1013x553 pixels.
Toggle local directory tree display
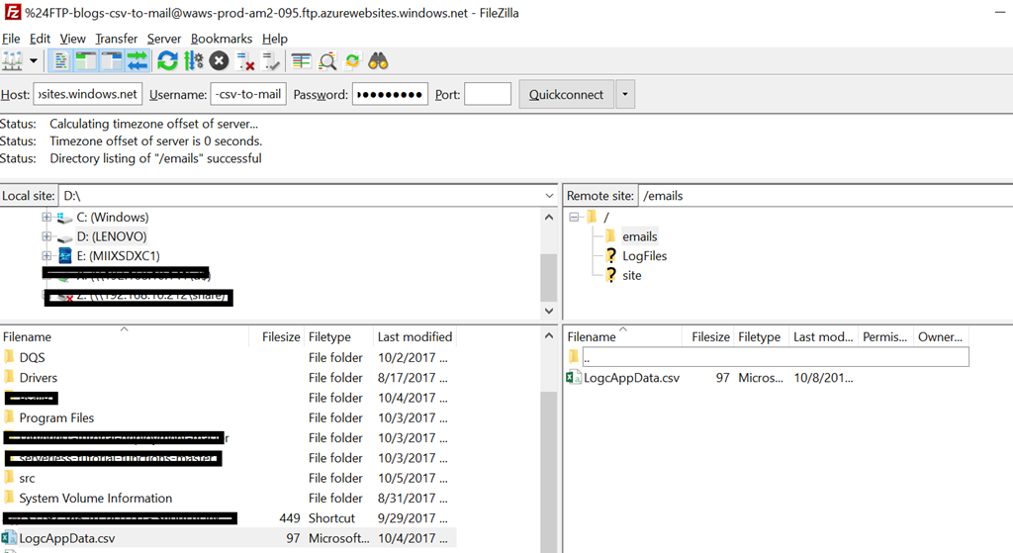pos(87,61)
